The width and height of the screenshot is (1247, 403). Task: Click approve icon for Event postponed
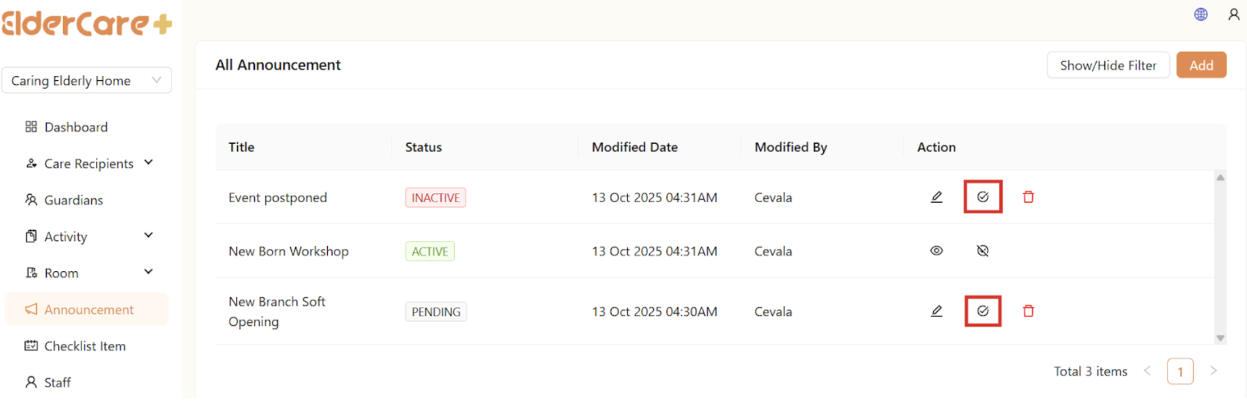pos(982,197)
